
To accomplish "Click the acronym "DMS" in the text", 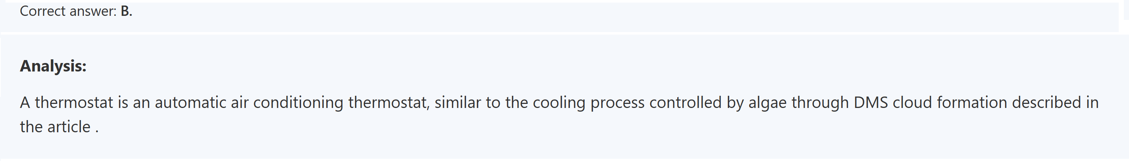I will pos(871,103).
